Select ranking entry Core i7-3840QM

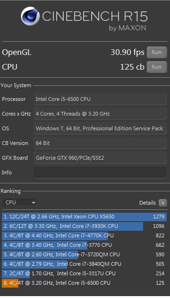(x=85, y=264)
